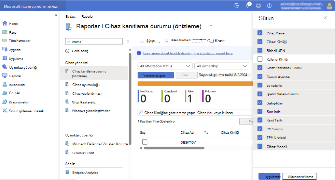Uncheck the TPM Üreticisi checkbox
This screenshot has height=180, width=335.
(260, 137)
